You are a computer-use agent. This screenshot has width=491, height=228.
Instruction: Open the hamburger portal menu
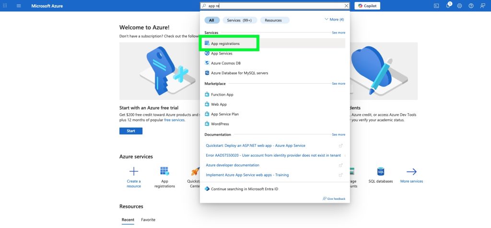pyautogui.click(x=19, y=6)
